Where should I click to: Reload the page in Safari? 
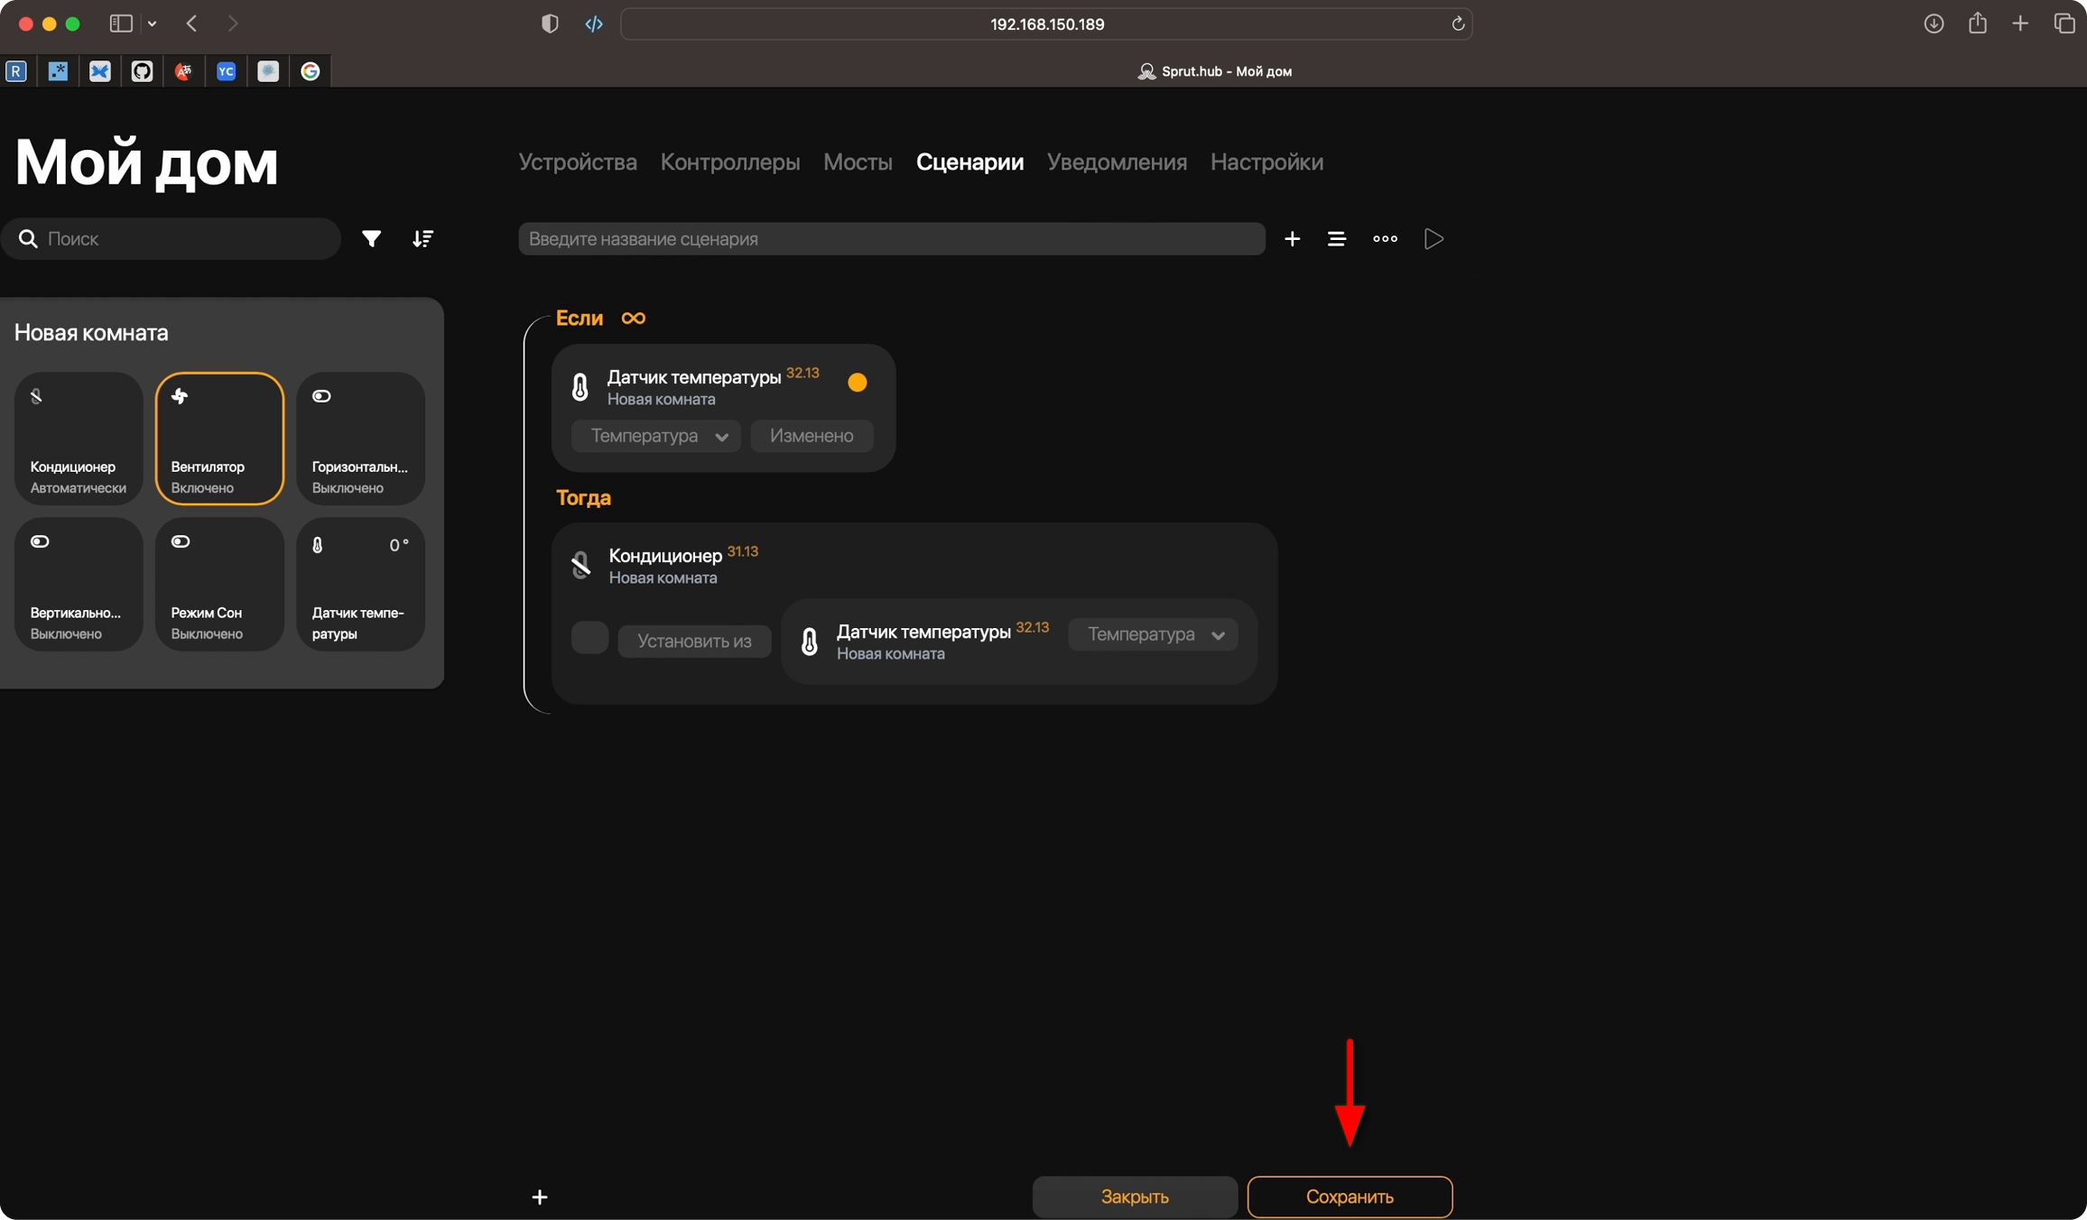pos(1457,23)
